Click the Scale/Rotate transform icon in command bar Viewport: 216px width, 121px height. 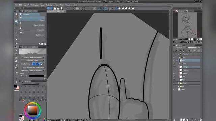[x=84, y=8]
